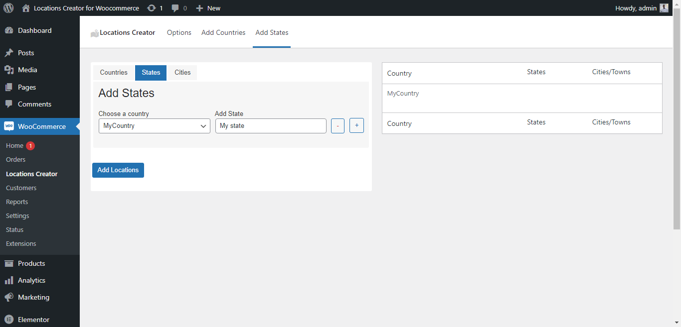Screen dimensions: 681x327
Task: Open the Add Countries tab
Action: click(223, 32)
